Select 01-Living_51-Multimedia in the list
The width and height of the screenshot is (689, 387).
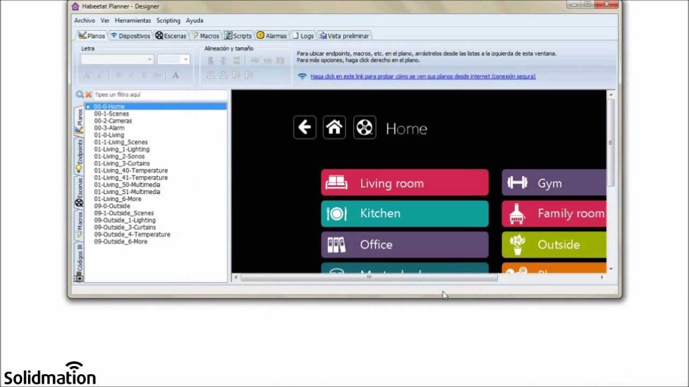[x=127, y=192]
